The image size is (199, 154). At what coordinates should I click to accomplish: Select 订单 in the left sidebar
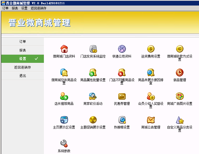pos(23,42)
